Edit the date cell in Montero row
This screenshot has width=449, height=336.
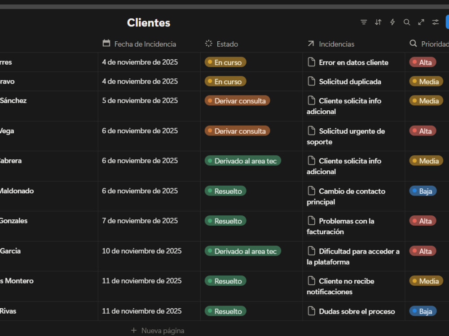[x=149, y=286]
